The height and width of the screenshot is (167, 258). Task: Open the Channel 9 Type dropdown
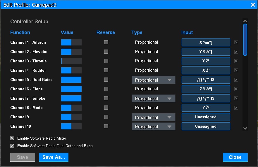(153, 117)
